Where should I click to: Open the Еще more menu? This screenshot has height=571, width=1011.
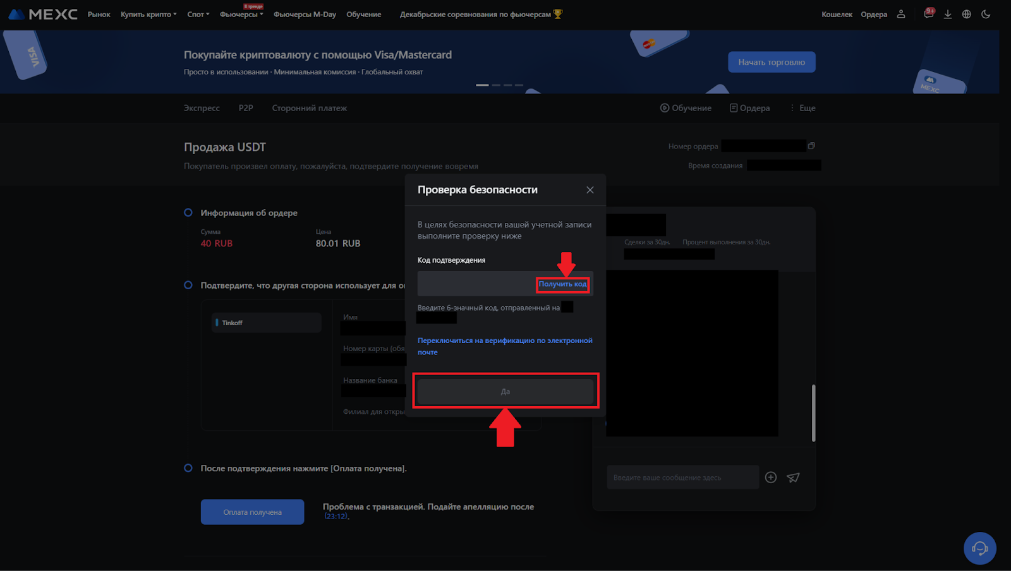click(x=802, y=108)
